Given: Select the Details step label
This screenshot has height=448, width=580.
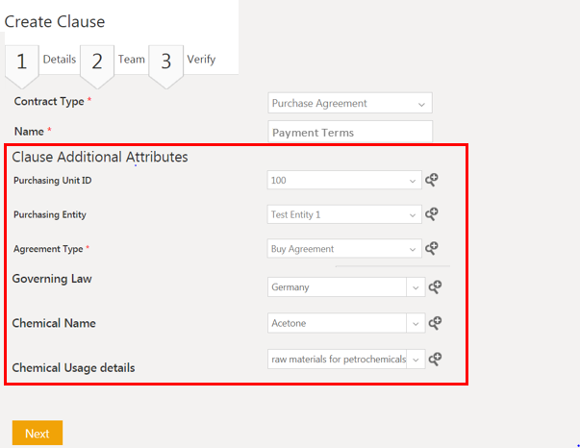Looking at the screenshot, I should click(60, 60).
